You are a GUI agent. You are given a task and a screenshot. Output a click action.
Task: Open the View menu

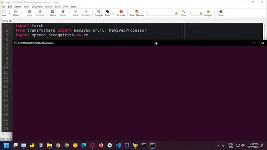(x=26, y=7)
